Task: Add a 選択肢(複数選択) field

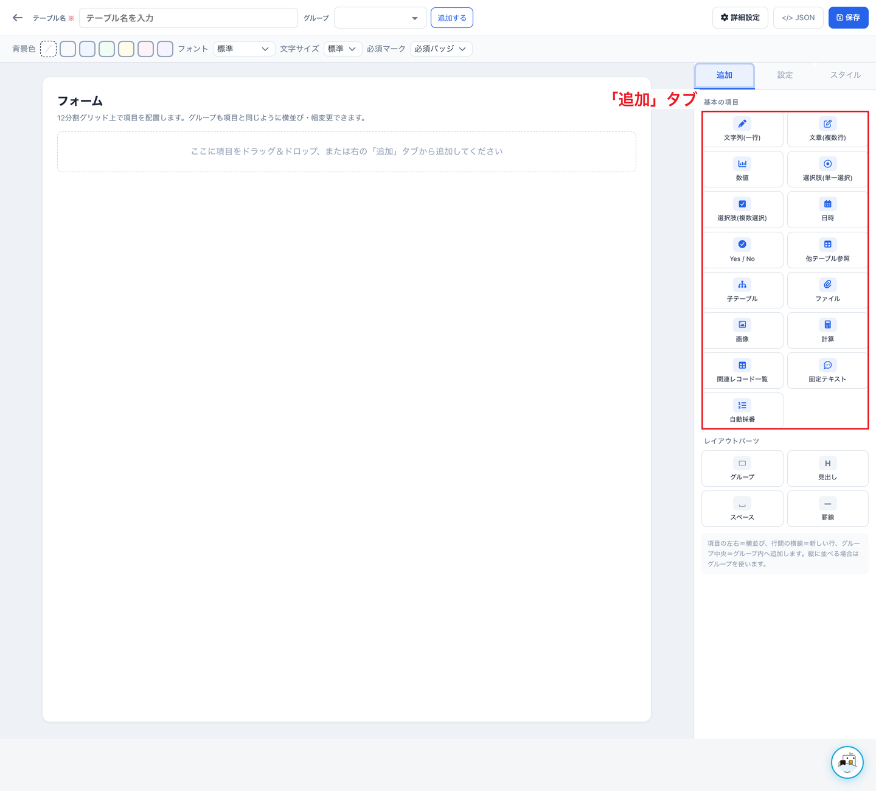Action: [742, 209]
